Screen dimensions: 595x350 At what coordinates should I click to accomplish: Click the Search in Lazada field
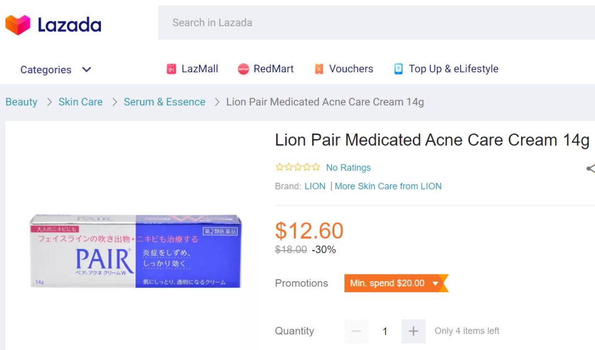375,23
